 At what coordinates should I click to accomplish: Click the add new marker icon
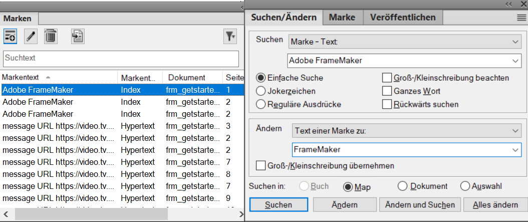click(x=10, y=36)
